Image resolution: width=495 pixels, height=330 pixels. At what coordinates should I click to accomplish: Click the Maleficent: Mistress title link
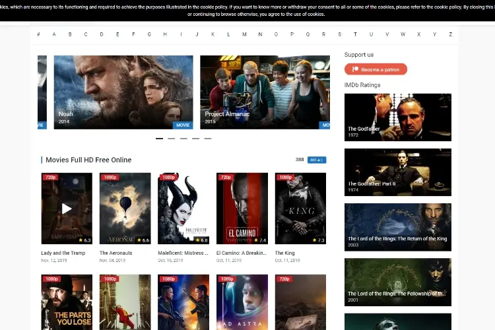pos(183,253)
